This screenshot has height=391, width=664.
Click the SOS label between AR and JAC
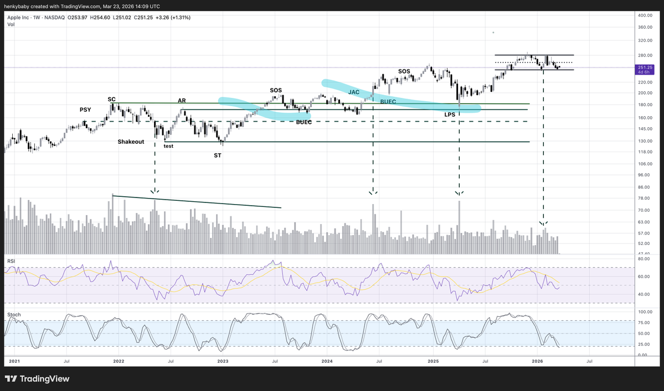click(276, 91)
